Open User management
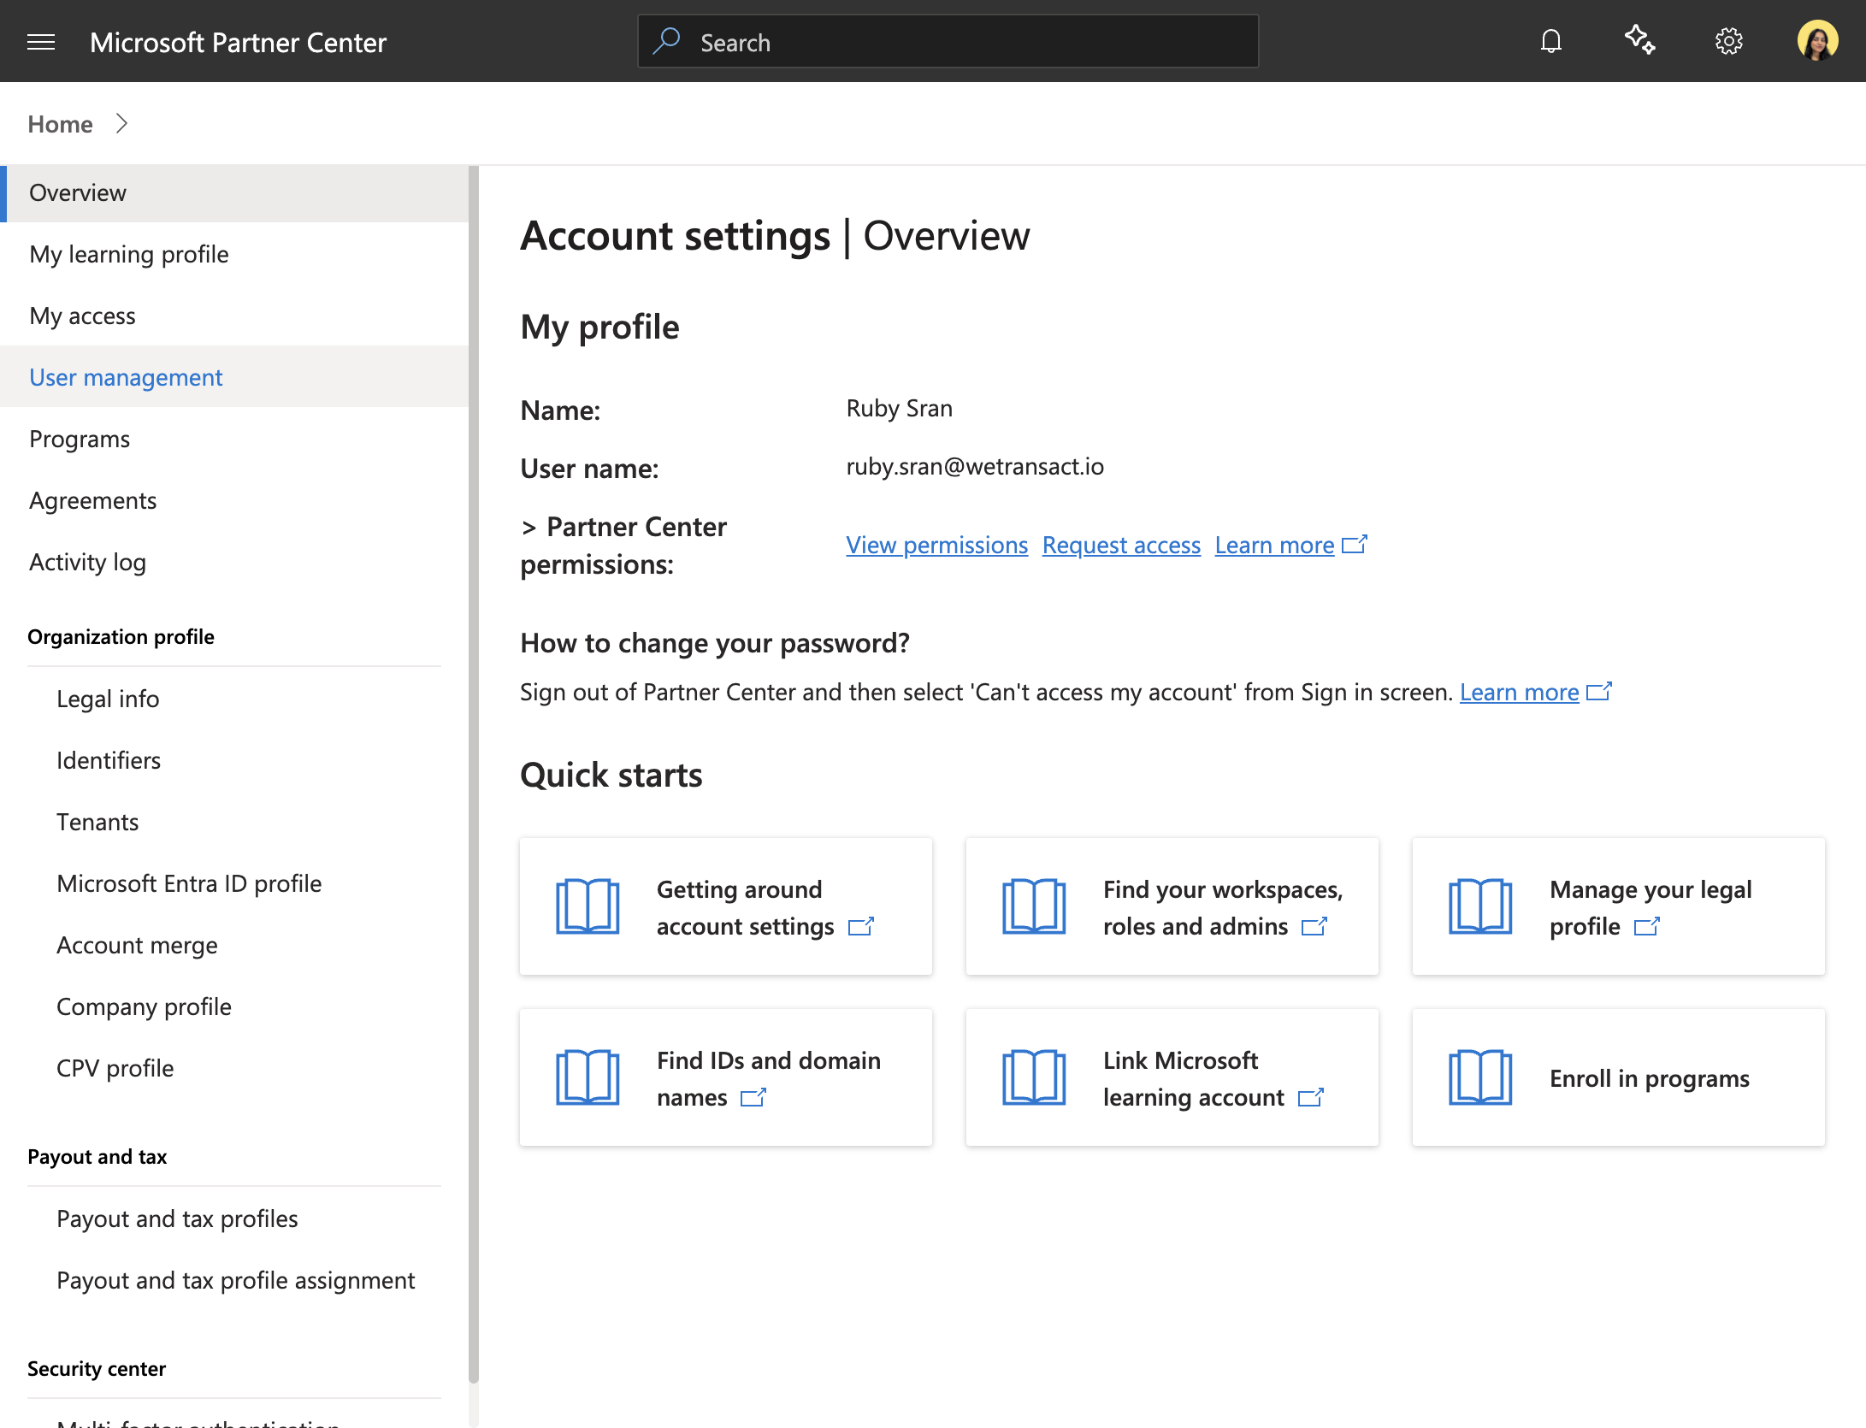 pos(234,377)
